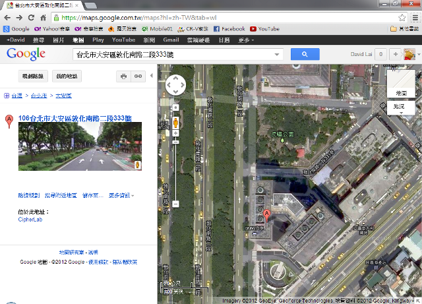This screenshot has width=422, height=304.
Task: Print the map using the printer icon
Action: click(x=123, y=76)
